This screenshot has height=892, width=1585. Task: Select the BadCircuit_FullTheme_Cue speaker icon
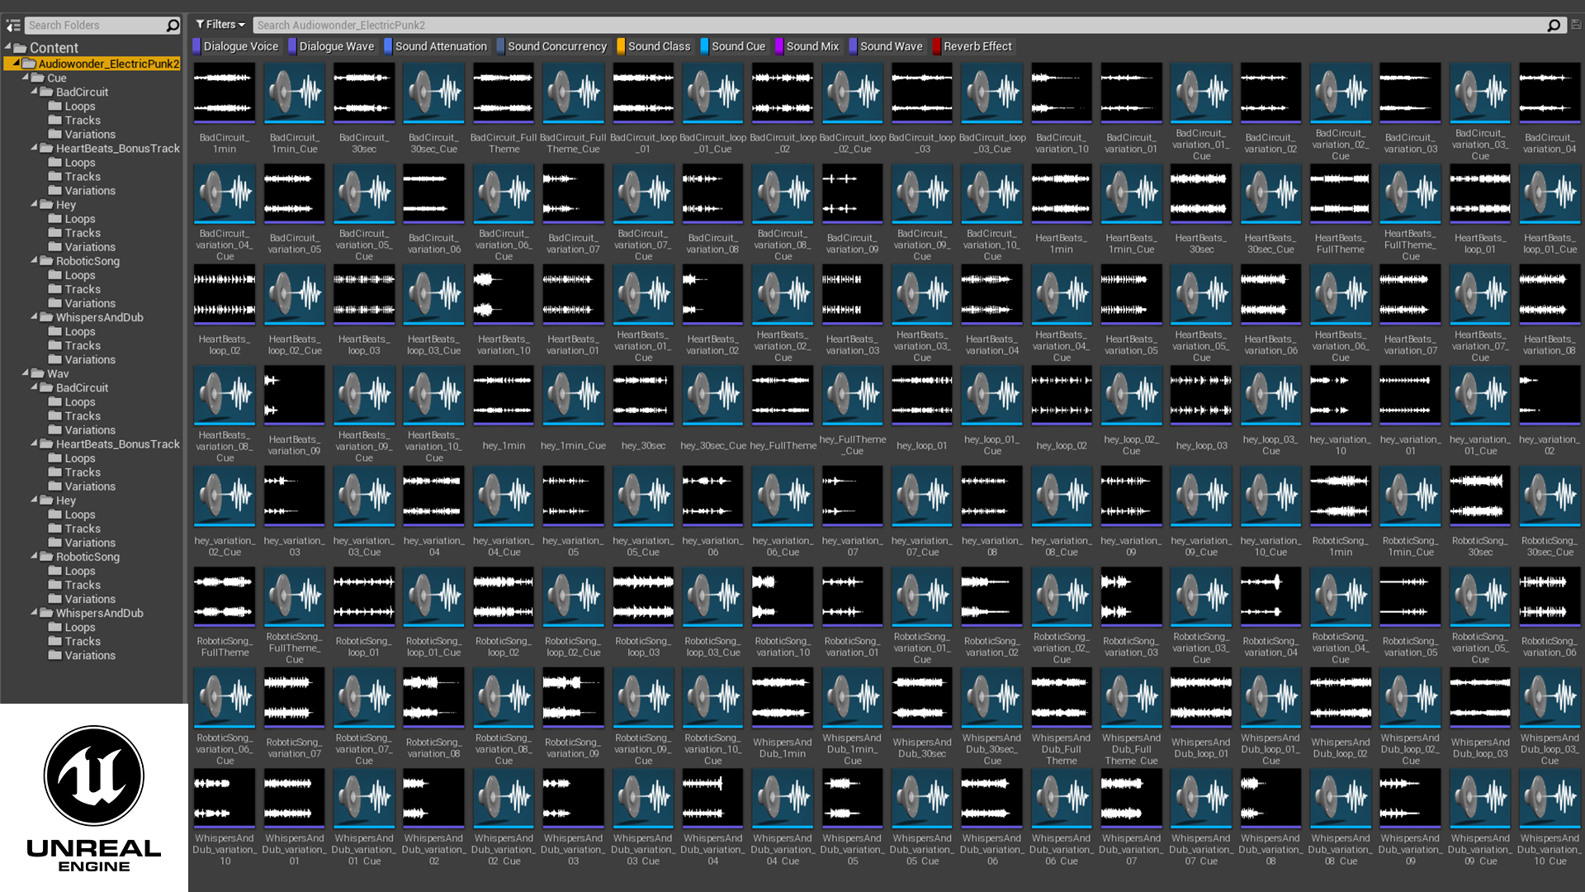tap(573, 93)
